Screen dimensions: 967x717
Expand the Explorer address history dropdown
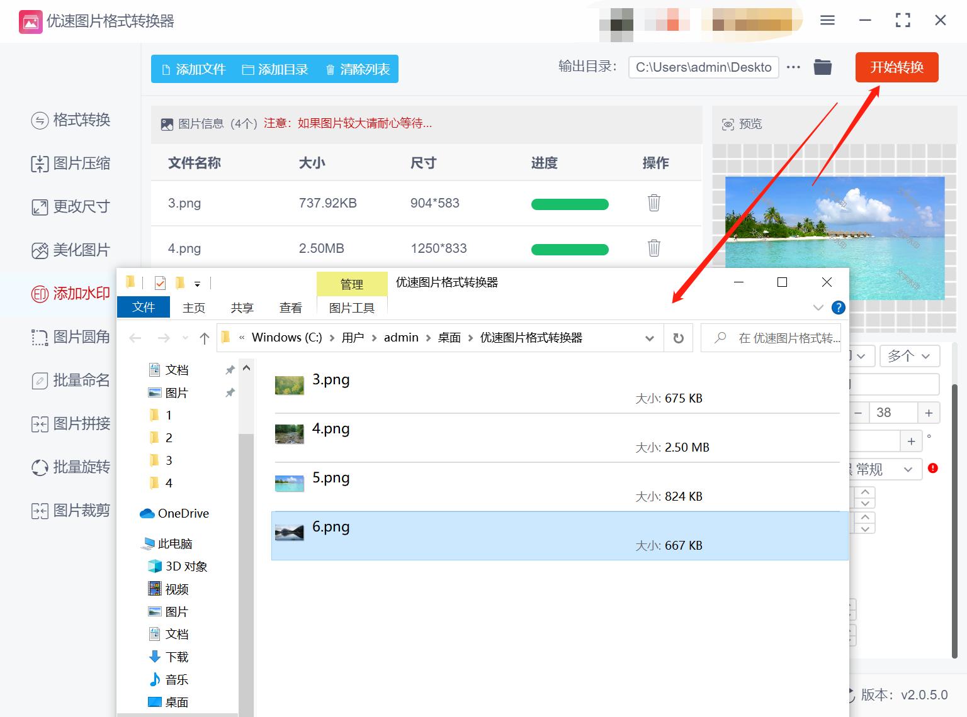[x=650, y=338]
